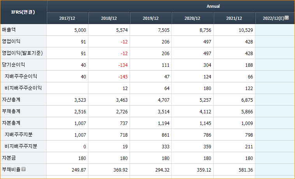Screen dimensions: 295x179
Task: Click the 비지배주주순이익 row label
Action: 23,88
